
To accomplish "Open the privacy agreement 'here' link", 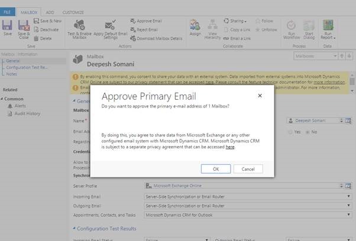I will [x=230, y=147].
